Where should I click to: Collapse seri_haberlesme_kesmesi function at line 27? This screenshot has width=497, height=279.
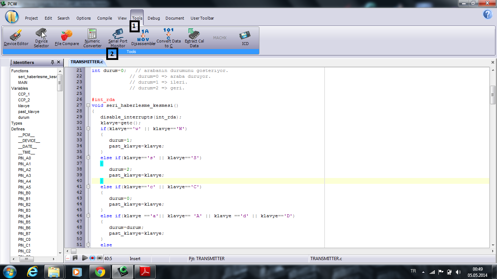point(88,105)
